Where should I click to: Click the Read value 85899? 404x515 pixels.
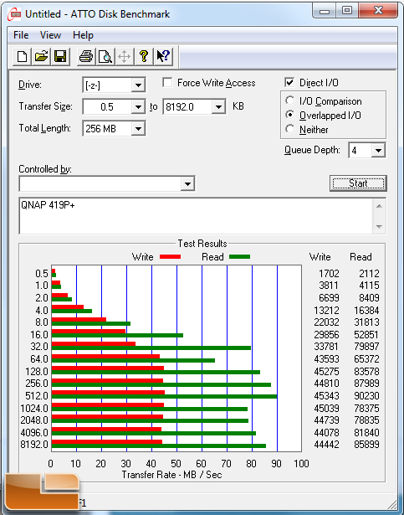coord(366,445)
